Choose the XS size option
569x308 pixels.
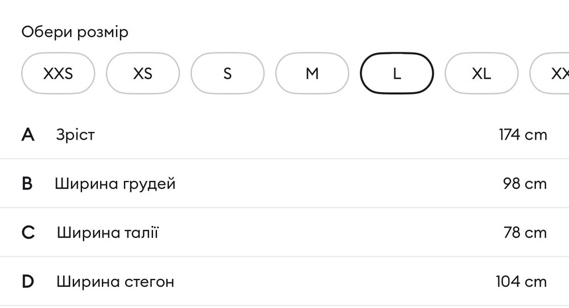[143, 73]
